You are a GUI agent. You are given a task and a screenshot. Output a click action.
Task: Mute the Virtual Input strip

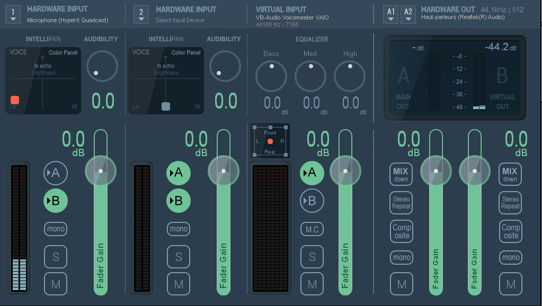tap(312, 284)
